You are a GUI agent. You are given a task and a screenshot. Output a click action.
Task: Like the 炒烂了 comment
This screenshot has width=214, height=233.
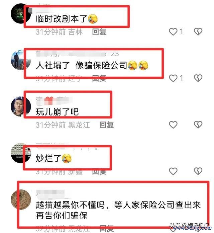[x=173, y=171]
